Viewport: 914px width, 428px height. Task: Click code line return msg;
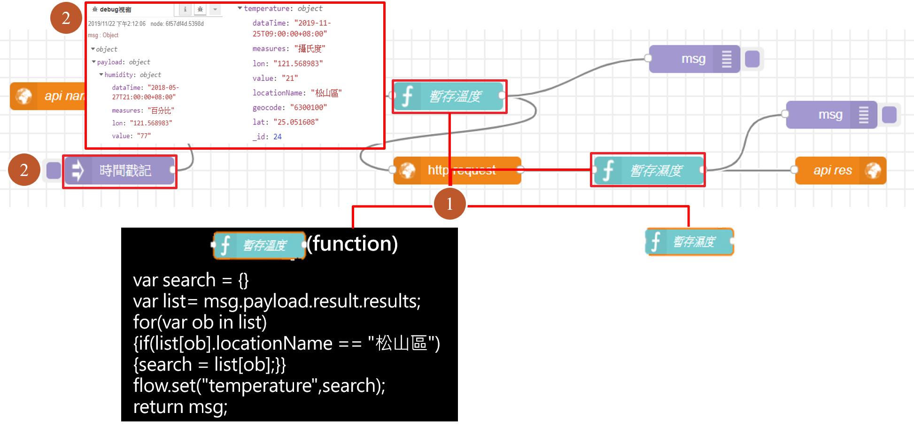180,407
